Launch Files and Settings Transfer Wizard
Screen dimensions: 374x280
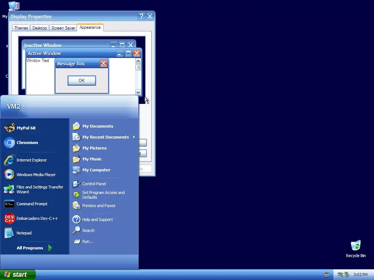[x=35, y=189]
